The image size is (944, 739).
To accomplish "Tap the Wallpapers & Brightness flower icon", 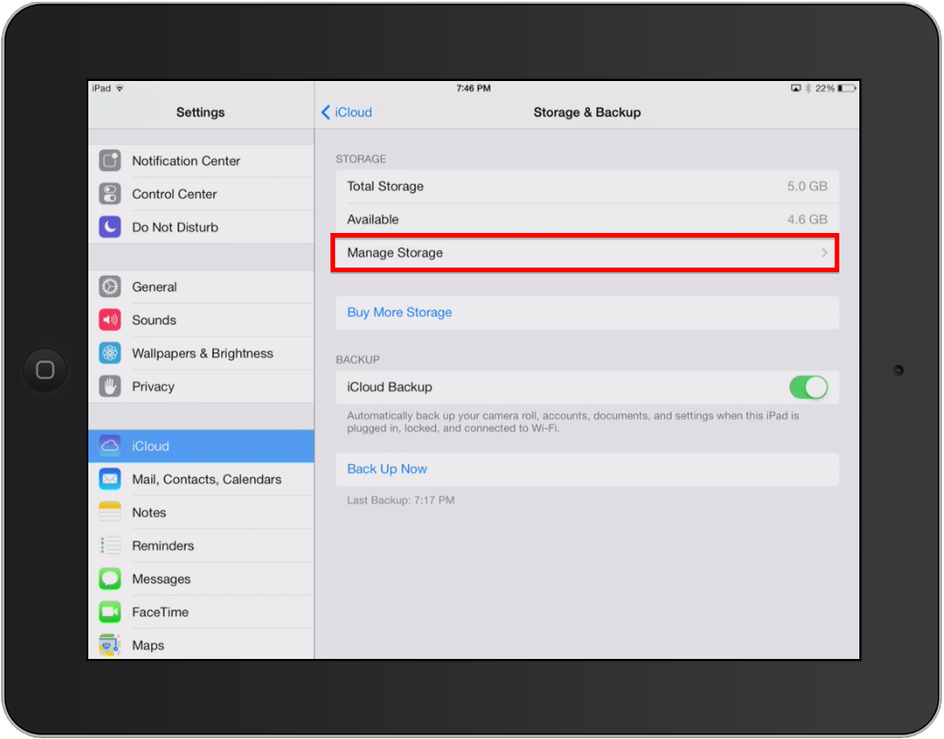I will [x=109, y=352].
